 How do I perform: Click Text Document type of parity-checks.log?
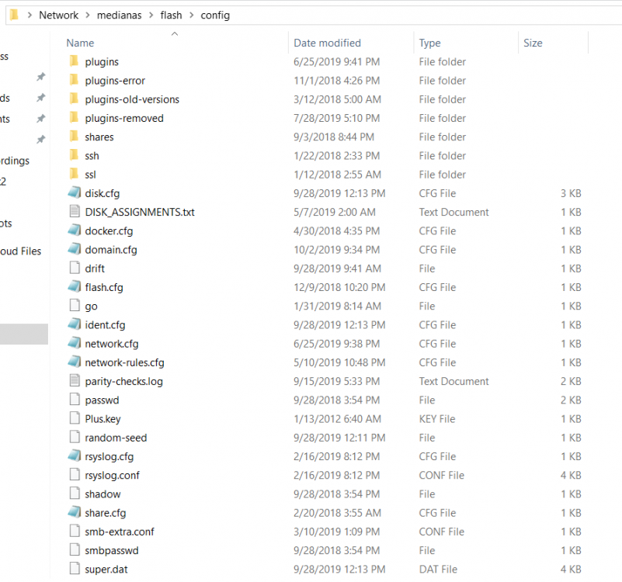(x=453, y=381)
